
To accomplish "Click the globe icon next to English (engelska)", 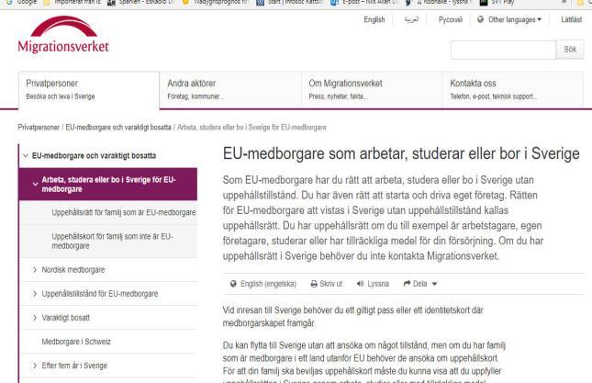I will (233, 284).
